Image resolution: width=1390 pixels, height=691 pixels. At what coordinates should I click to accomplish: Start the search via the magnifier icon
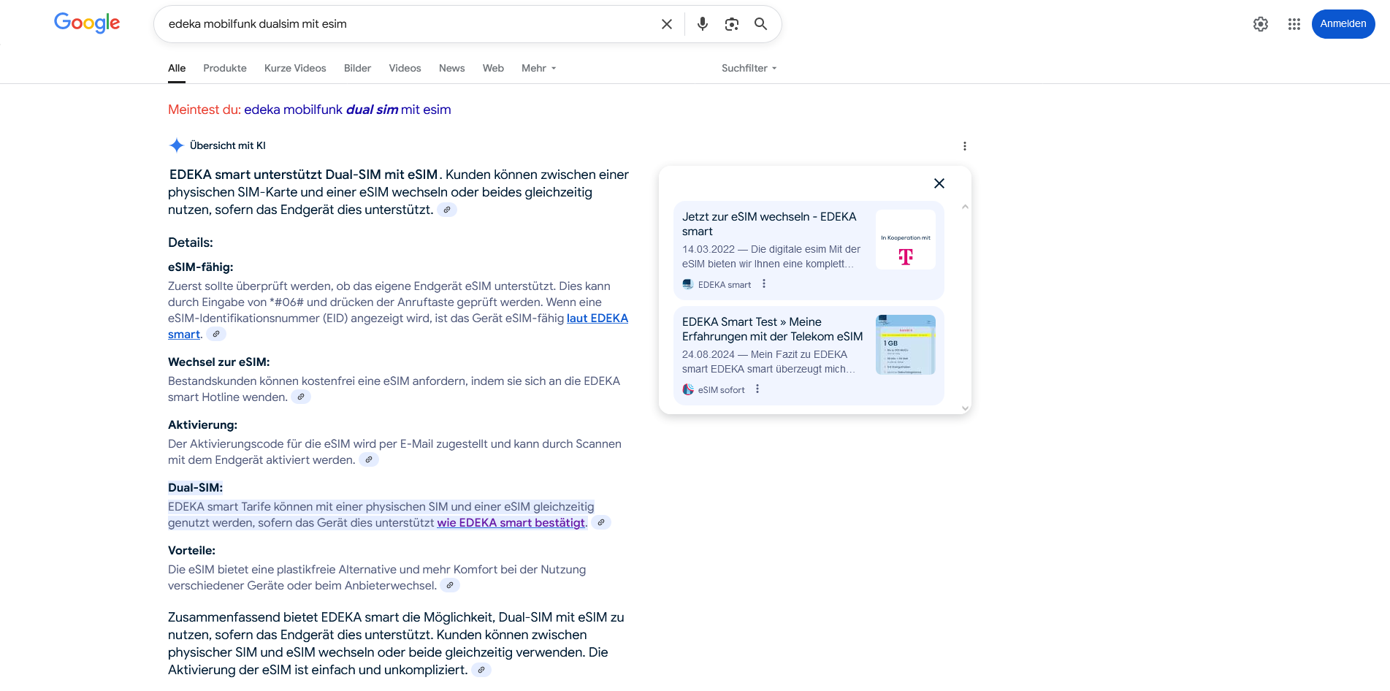[x=760, y=23]
